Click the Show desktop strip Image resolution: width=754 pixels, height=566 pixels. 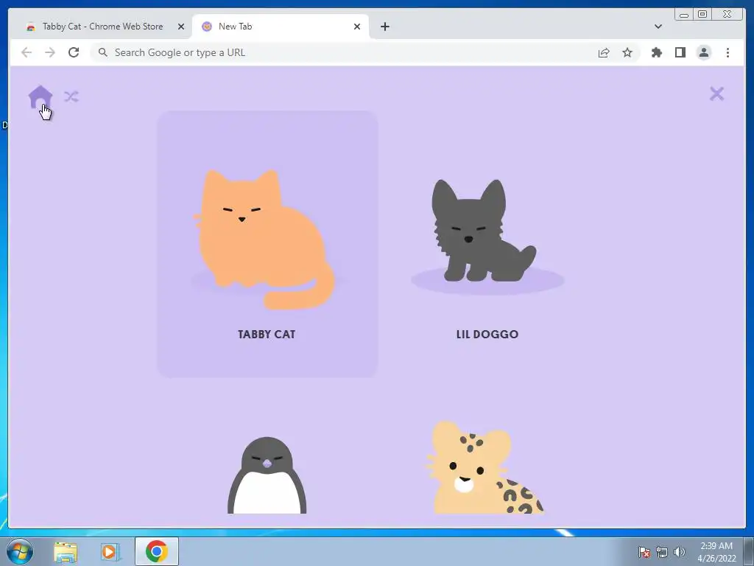click(x=749, y=551)
